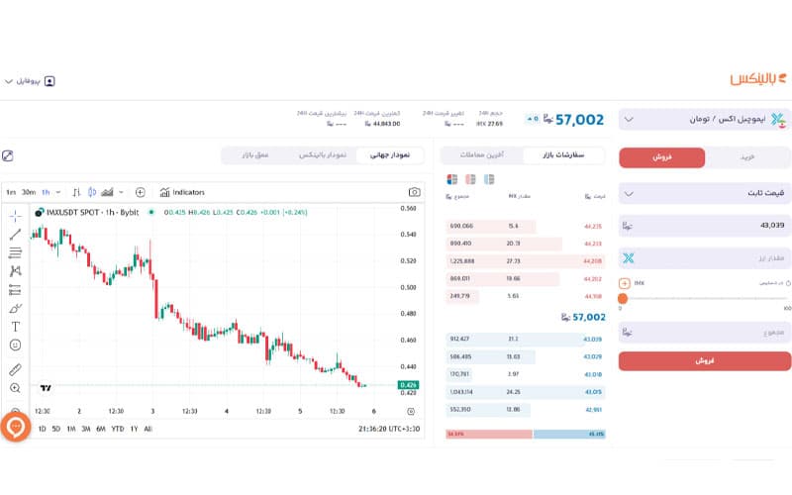Click the amount percentage slider track

click(x=706, y=298)
